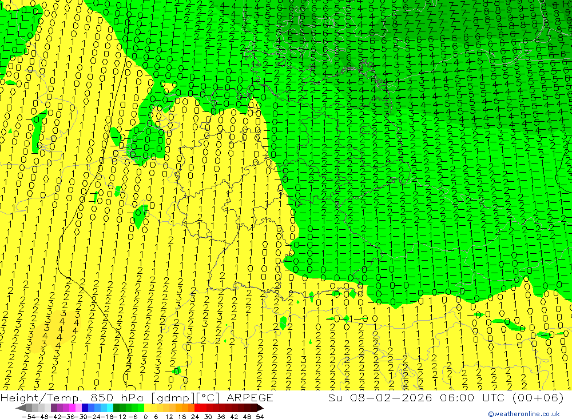Viewport: 572px width, 419px height.
Task: Select the '850 hPa' level label
Action: tap(117, 398)
